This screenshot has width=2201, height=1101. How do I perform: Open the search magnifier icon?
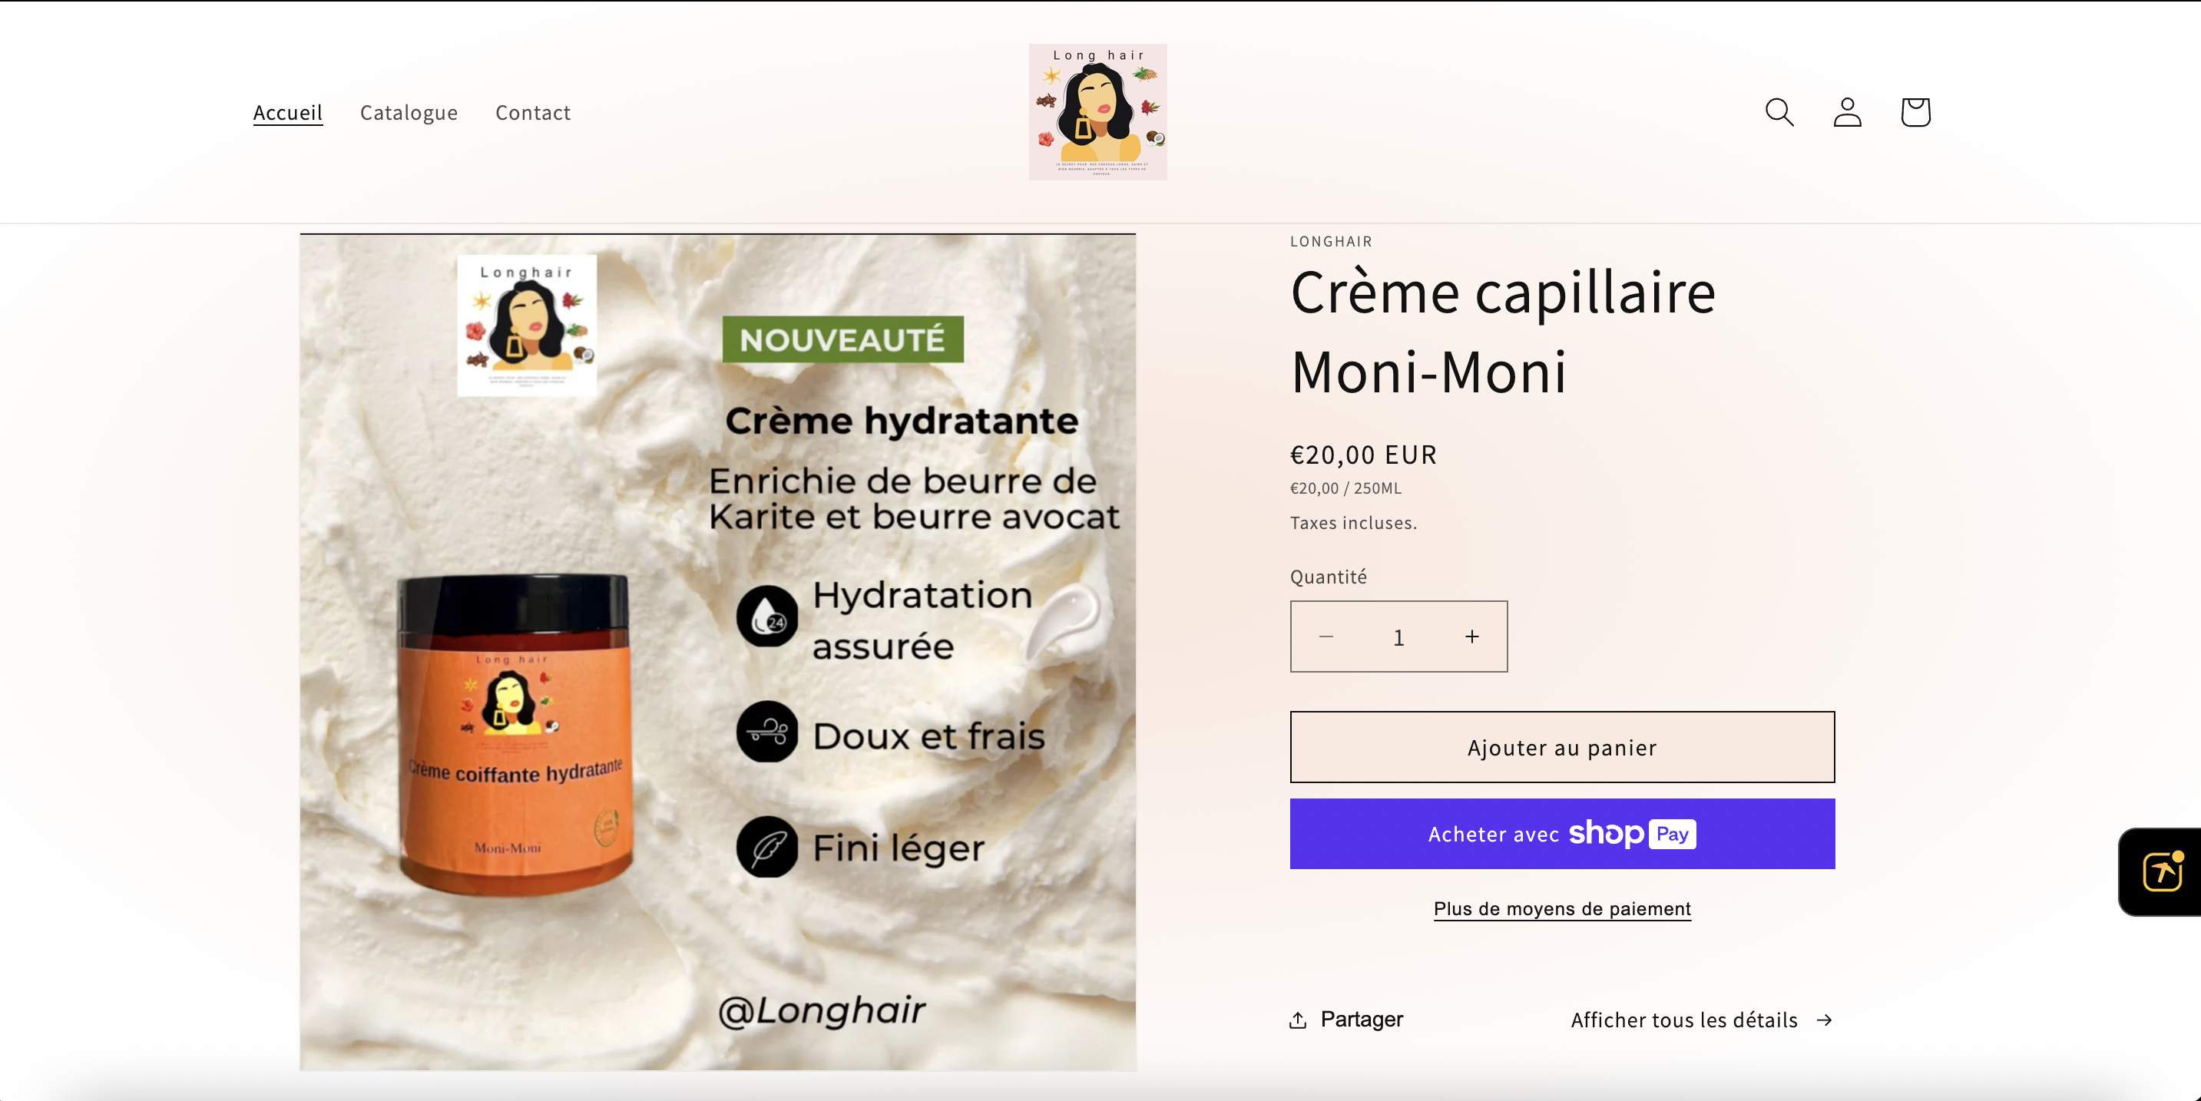1779,112
